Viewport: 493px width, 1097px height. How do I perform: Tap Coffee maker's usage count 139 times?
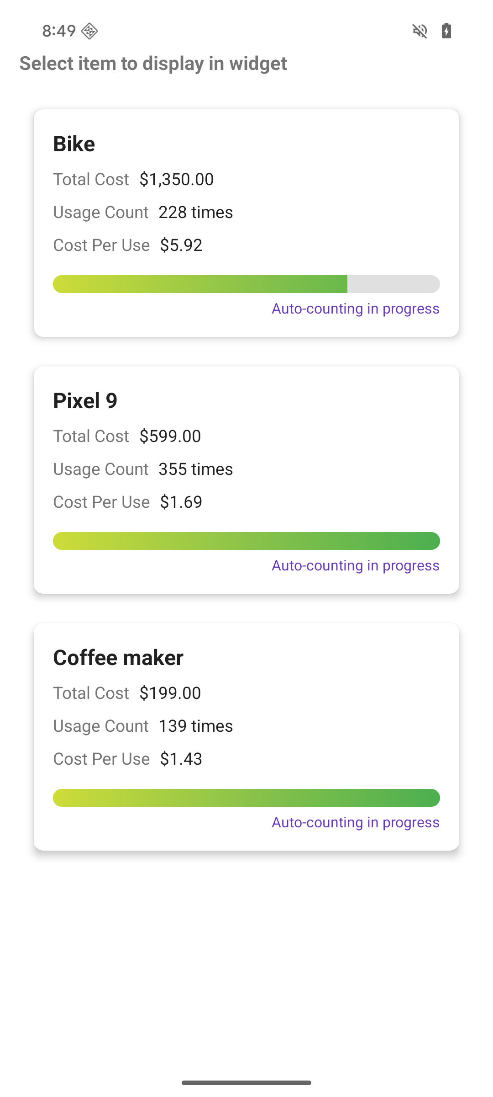click(x=196, y=726)
